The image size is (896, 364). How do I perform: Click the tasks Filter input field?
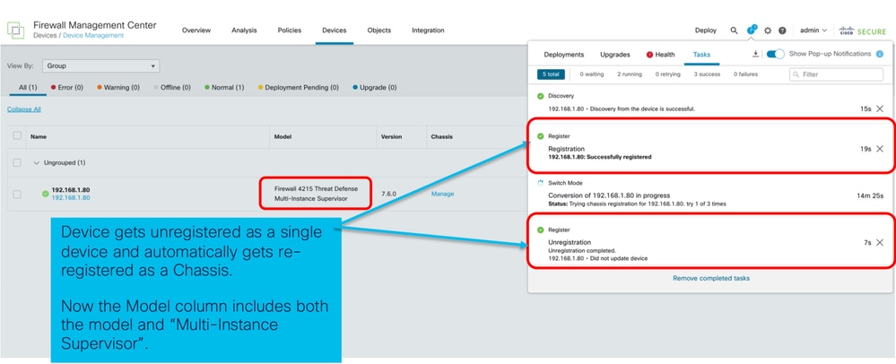(x=836, y=74)
